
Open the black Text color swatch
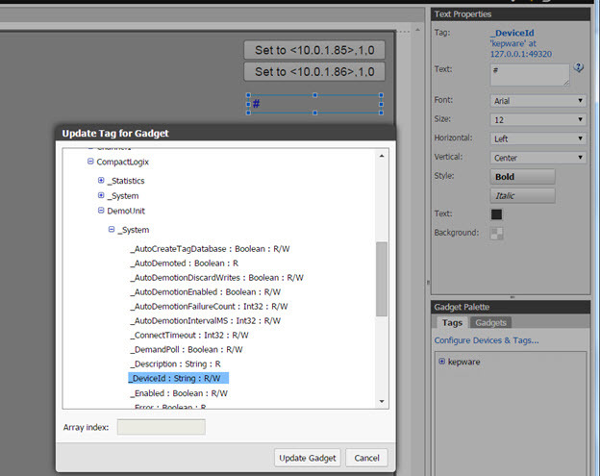click(496, 214)
